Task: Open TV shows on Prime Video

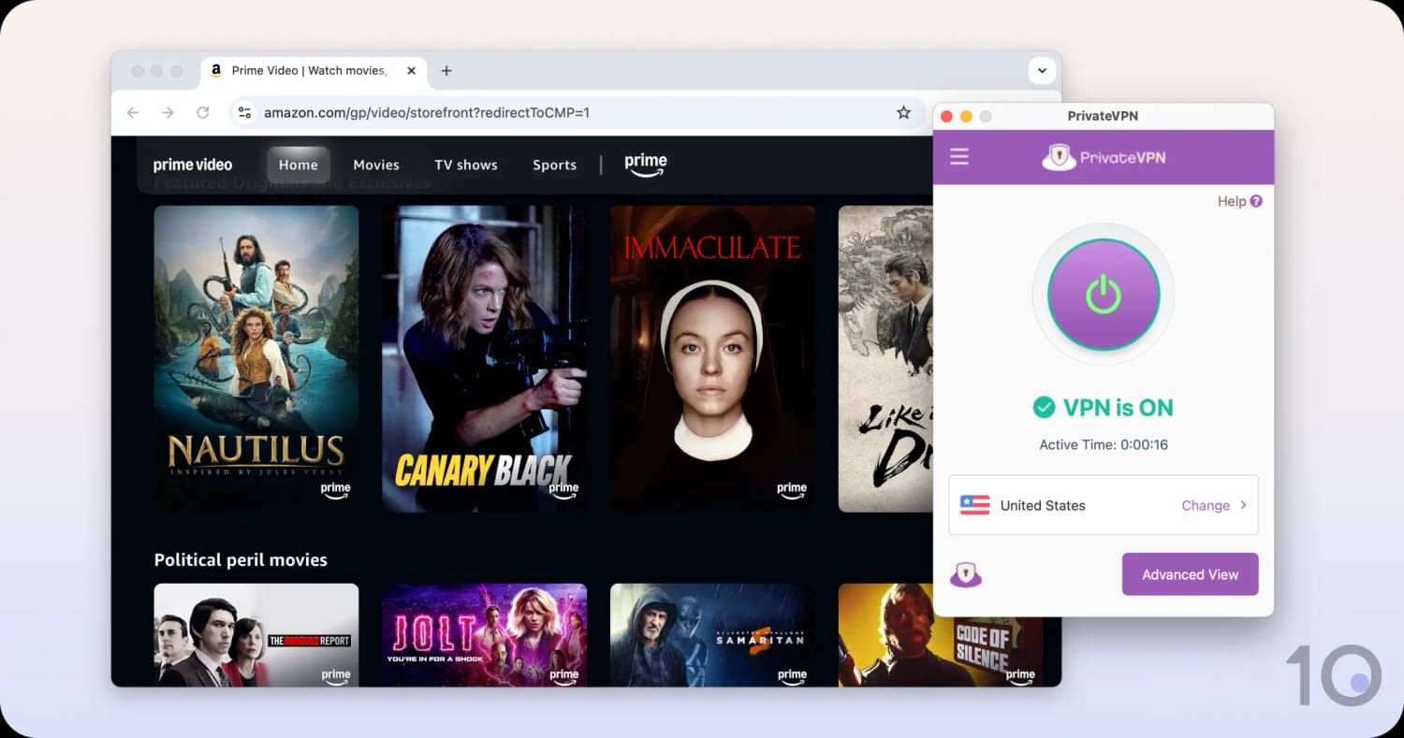Action: coord(466,165)
